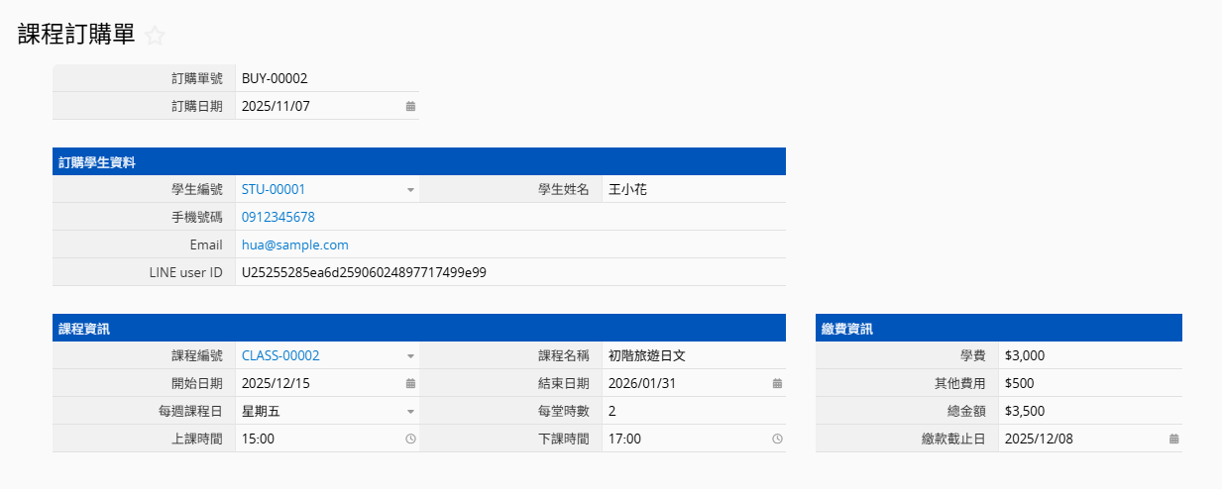Open calendar icon for 開始日期
This screenshot has width=1222, height=489.
coord(410,383)
